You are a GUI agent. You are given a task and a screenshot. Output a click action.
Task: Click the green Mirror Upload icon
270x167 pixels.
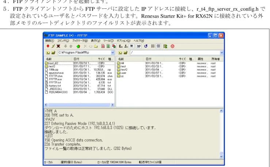pos(78,46)
